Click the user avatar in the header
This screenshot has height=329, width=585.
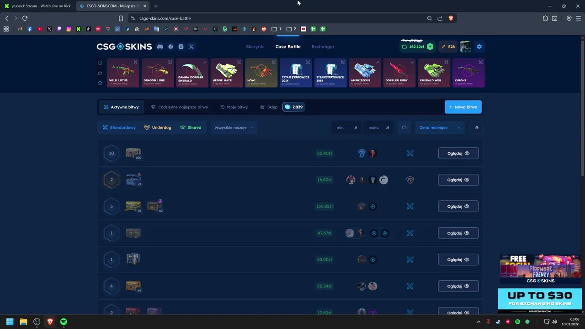(465, 47)
